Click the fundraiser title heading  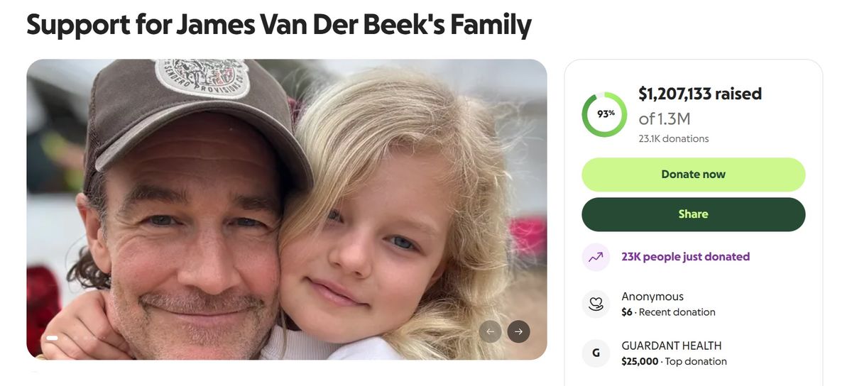[x=279, y=25]
